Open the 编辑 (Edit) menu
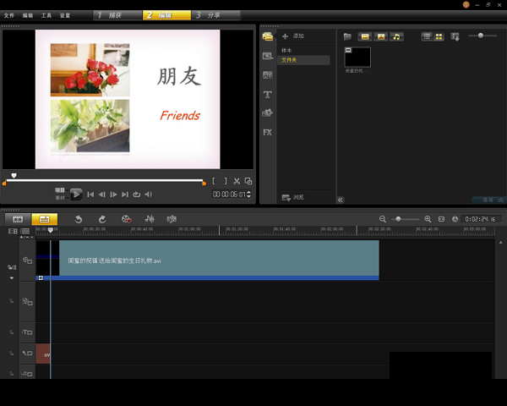This screenshot has height=406, width=507. 28,15
